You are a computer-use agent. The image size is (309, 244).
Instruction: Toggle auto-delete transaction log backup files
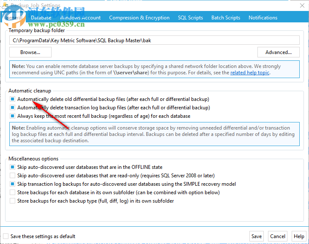pos(12,108)
